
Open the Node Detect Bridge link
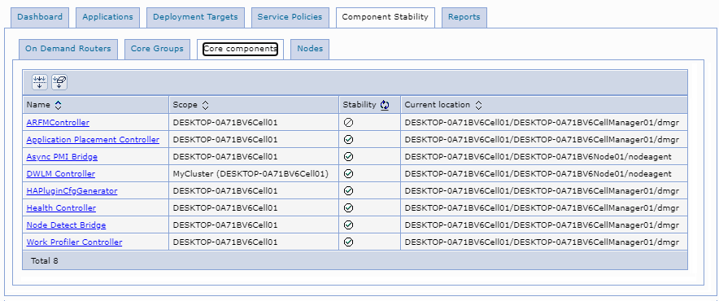coord(66,225)
